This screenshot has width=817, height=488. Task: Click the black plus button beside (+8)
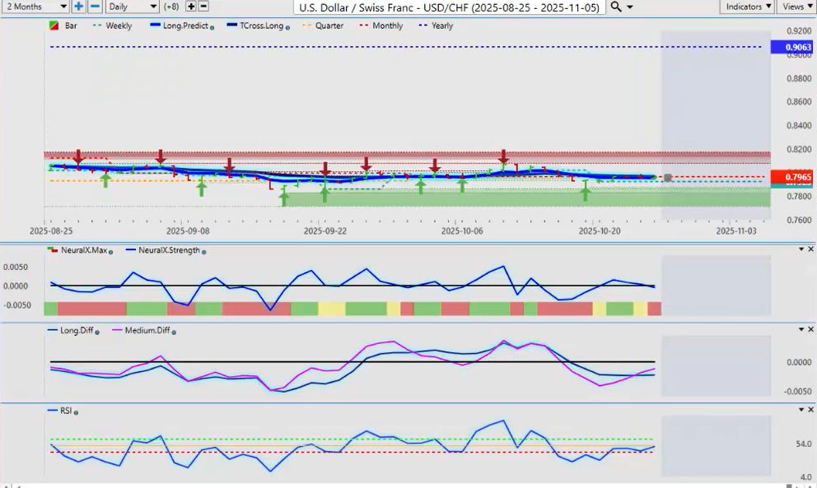click(x=191, y=7)
